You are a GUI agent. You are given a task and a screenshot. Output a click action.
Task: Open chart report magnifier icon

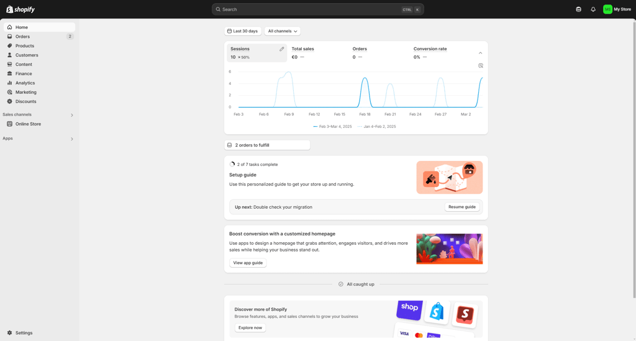click(x=481, y=66)
